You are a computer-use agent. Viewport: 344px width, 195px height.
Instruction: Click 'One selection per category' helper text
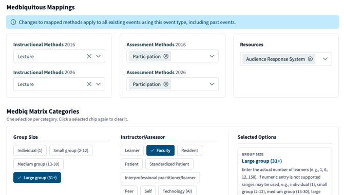pos(67,119)
